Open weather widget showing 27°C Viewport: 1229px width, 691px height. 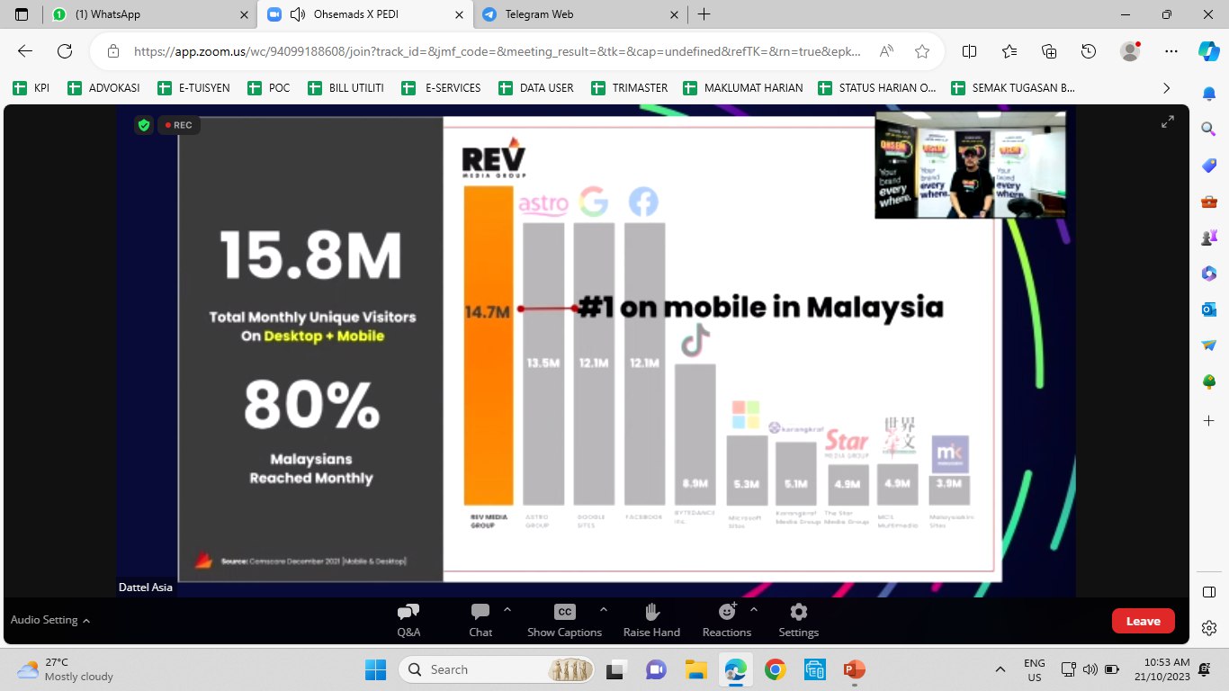tap(65, 669)
